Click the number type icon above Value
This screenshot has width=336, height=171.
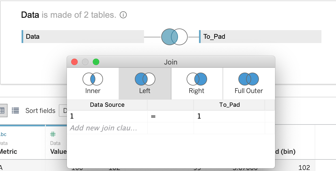[53, 134]
